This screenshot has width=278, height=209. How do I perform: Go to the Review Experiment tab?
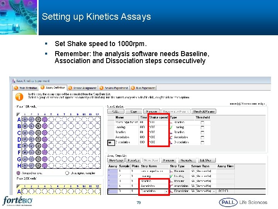pos(114,88)
